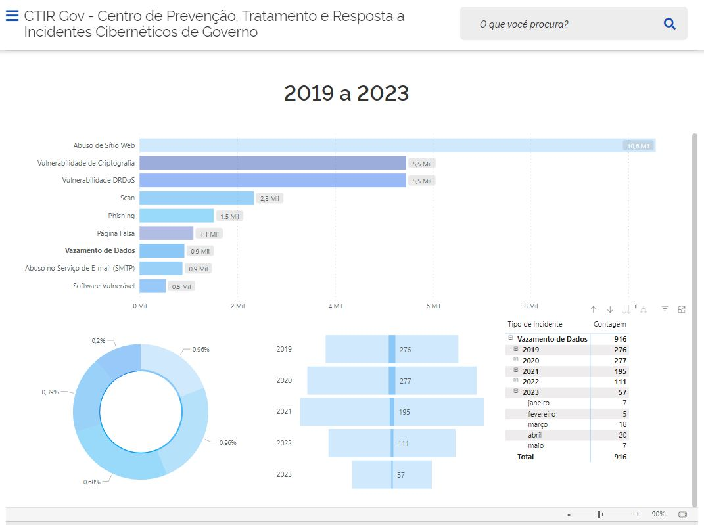Click the zoom slider handle
The image size is (704, 525).
[599, 514]
